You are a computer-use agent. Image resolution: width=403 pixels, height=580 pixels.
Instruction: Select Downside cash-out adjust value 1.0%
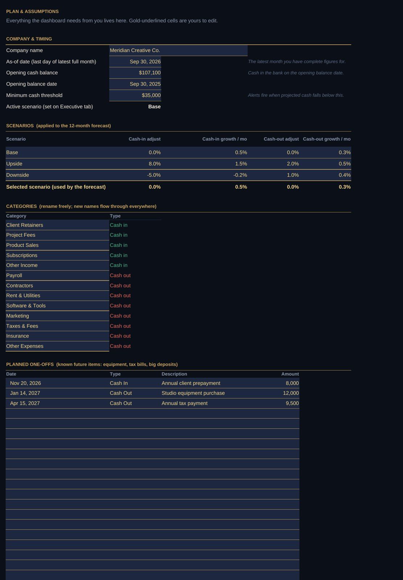[x=274, y=175]
